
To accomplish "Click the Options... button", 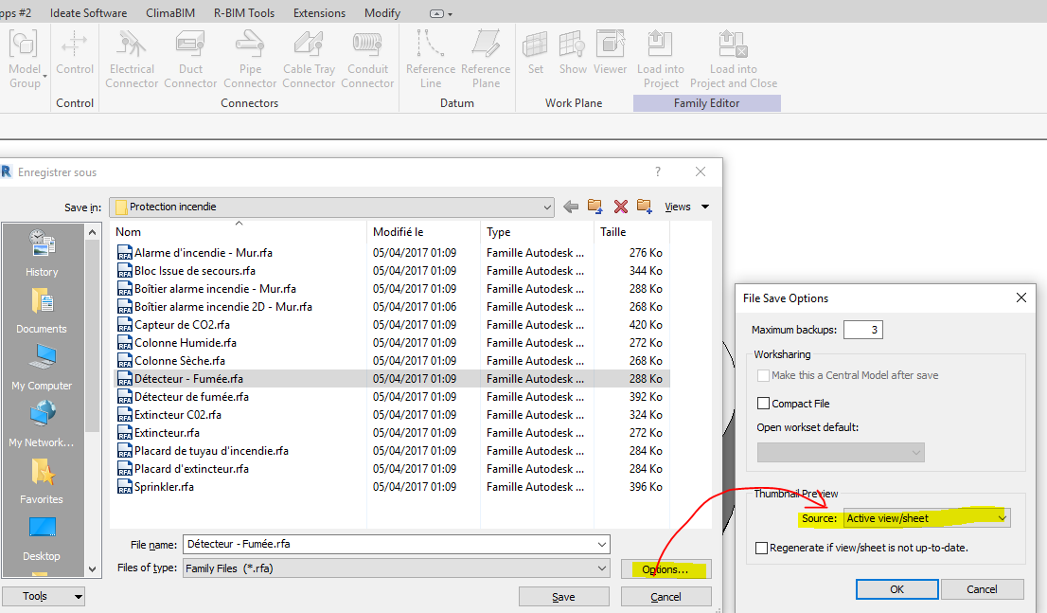I will pos(665,569).
